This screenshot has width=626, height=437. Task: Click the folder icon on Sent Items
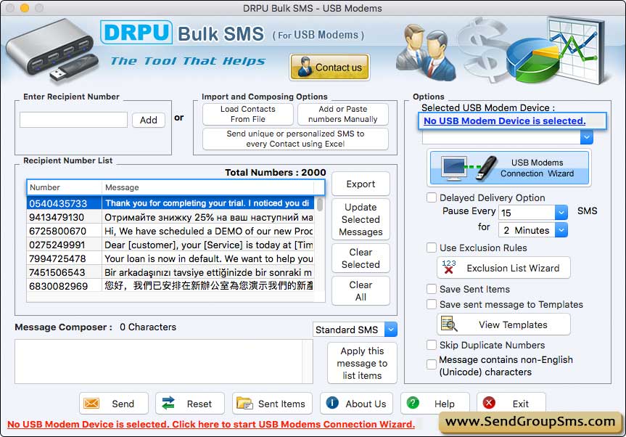coord(244,404)
